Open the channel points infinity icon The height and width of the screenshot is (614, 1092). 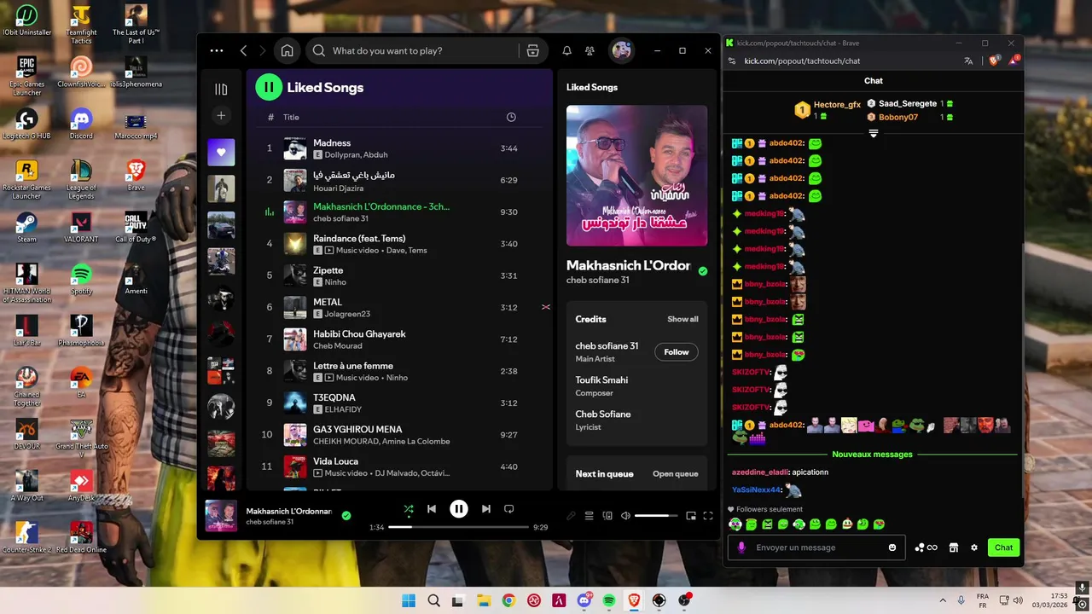point(926,547)
